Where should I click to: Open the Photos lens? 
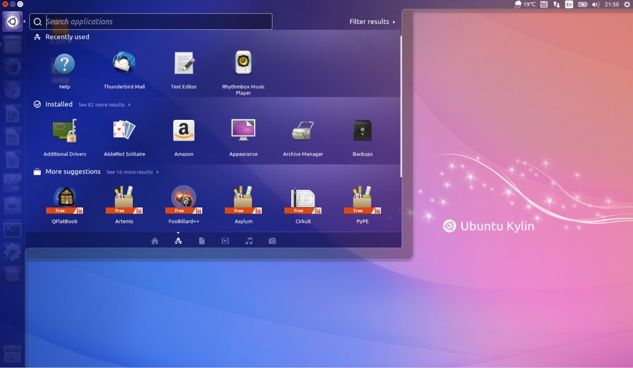click(272, 241)
